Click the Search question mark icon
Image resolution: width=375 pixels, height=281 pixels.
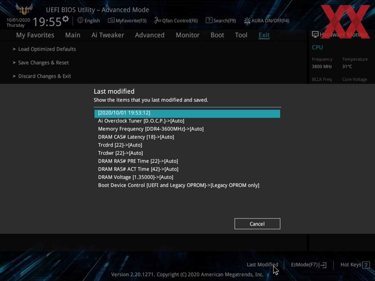pyautogui.click(x=209, y=20)
